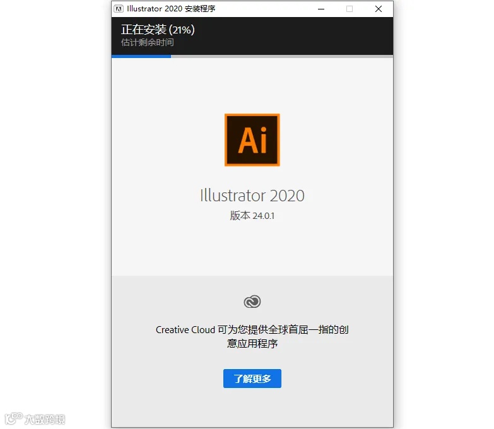
Task: Click the disabled maximize button
Action: coord(350,9)
